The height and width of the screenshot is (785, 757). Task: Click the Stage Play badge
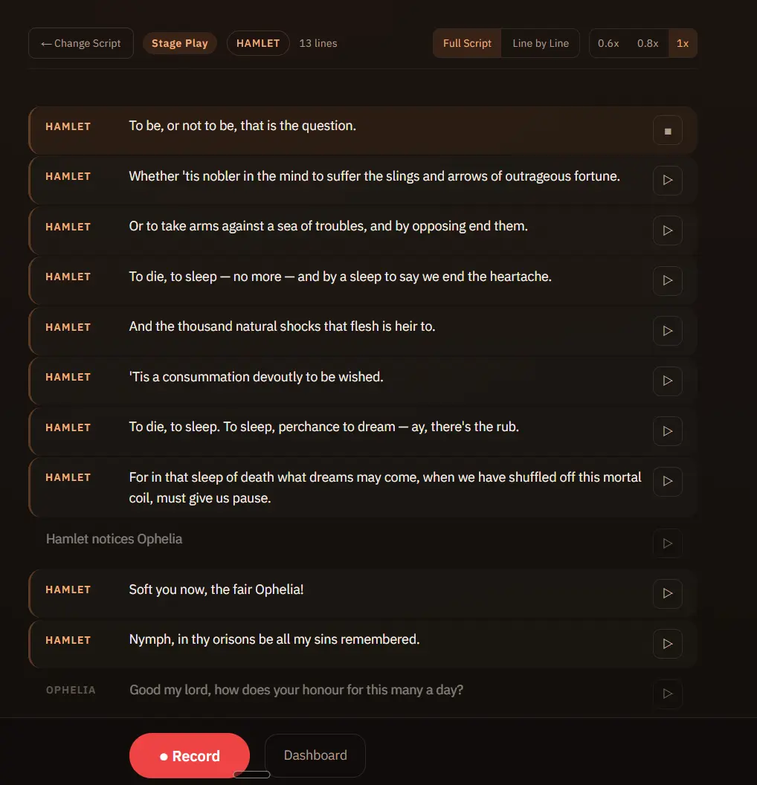pyautogui.click(x=180, y=43)
